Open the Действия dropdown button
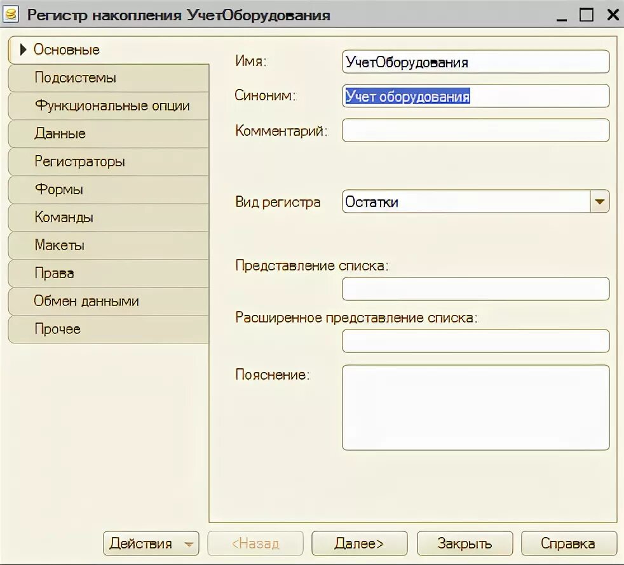The width and height of the screenshot is (624, 565). [151, 543]
